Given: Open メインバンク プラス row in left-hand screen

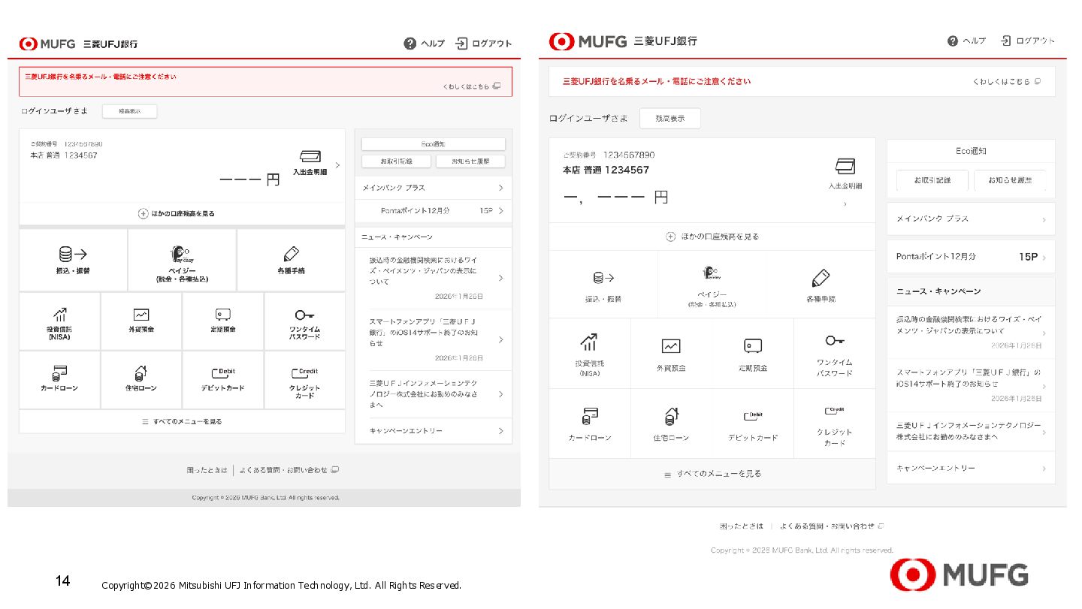Looking at the screenshot, I should tap(434, 188).
